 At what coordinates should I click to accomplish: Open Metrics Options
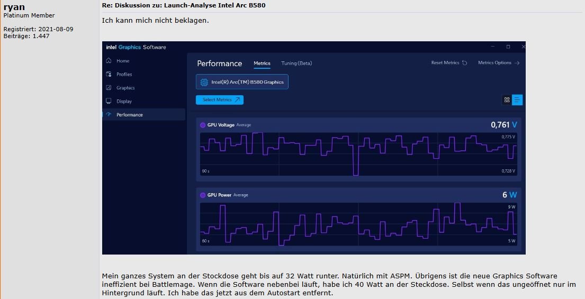pos(499,62)
